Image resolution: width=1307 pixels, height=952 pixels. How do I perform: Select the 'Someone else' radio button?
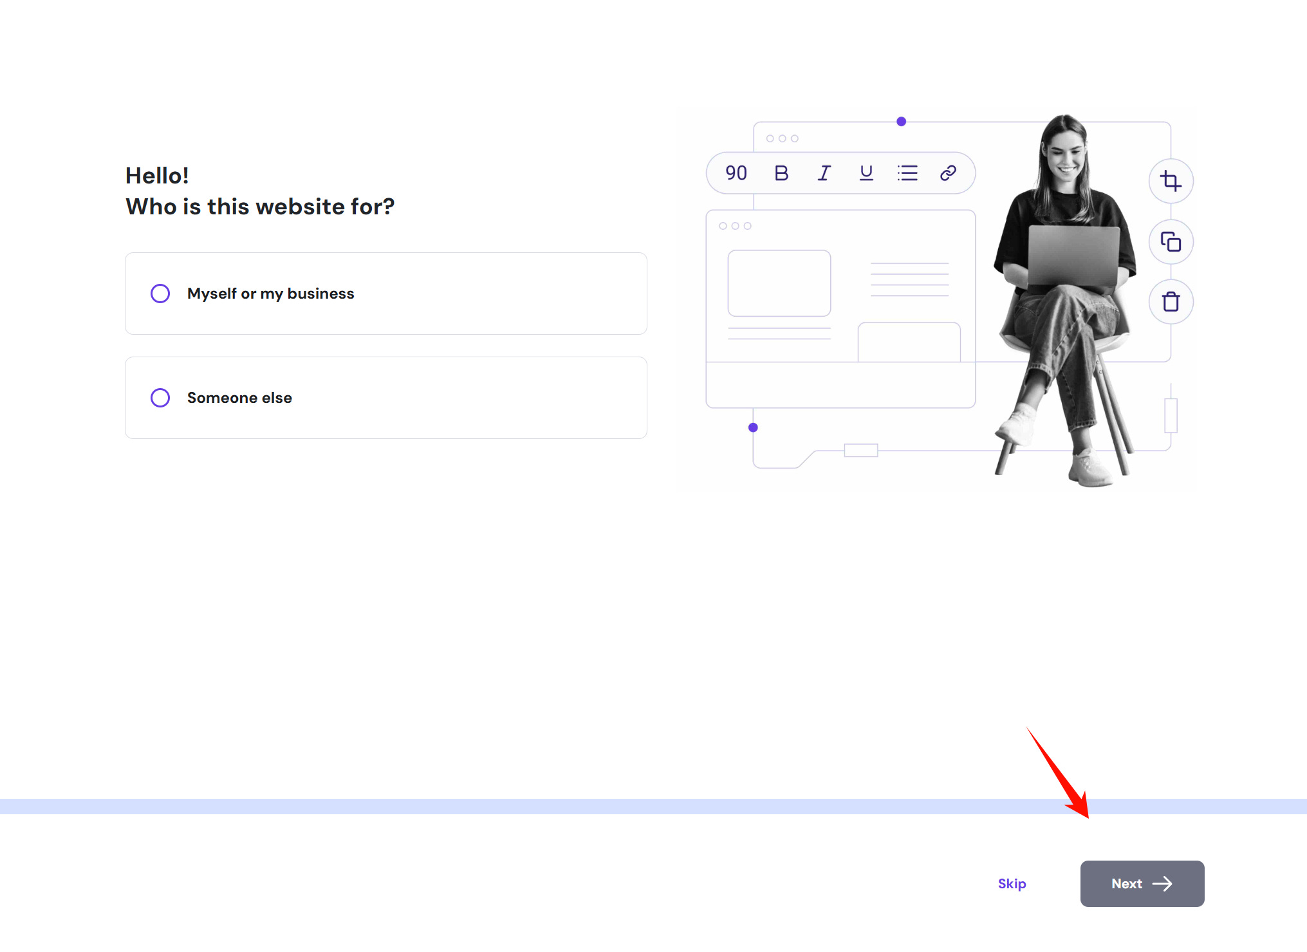(160, 398)
